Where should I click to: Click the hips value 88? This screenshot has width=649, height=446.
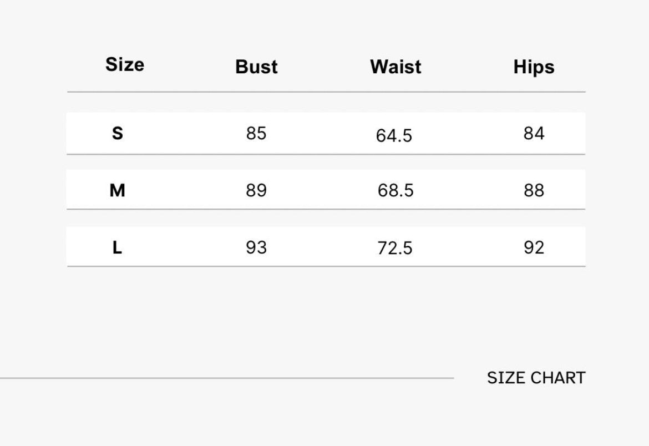[534, 191]
